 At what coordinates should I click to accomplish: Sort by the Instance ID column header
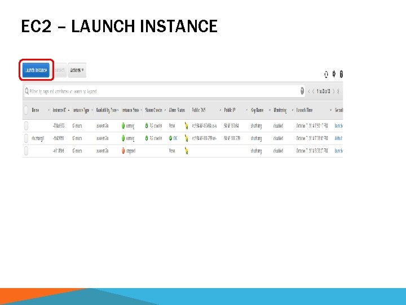[x=59, y=110]
